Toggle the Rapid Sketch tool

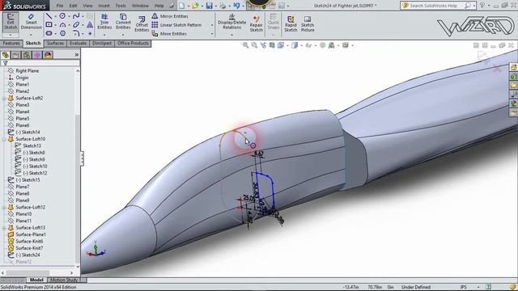tap(291, 23)
